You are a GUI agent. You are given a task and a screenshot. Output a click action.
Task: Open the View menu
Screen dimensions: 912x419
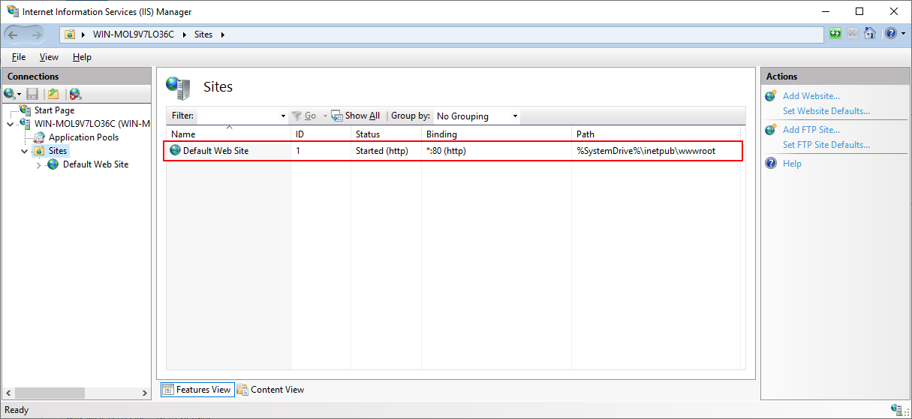(x=49, y=57)
